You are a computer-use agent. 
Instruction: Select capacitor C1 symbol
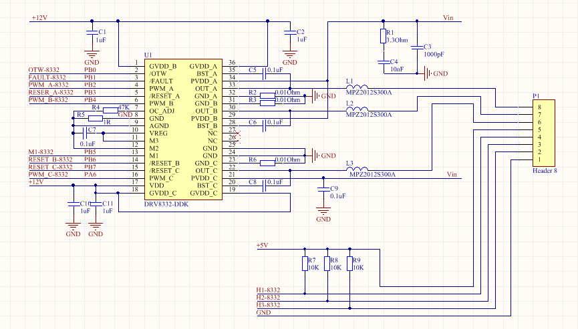point(92,33)
